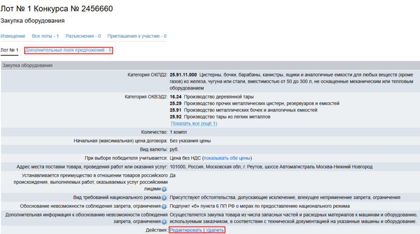The width and height of the screenshot is (420, 234).
Task: Open help icon for 'Дополнительная информация к обоснованию'
Action: [164, 222]
